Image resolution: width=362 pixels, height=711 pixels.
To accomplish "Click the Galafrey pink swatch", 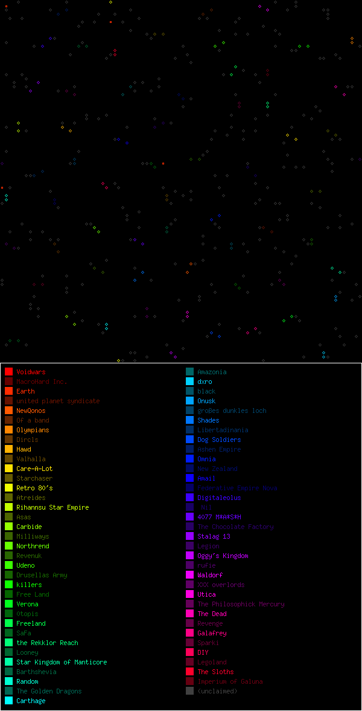I will click(x=189, y=633).
